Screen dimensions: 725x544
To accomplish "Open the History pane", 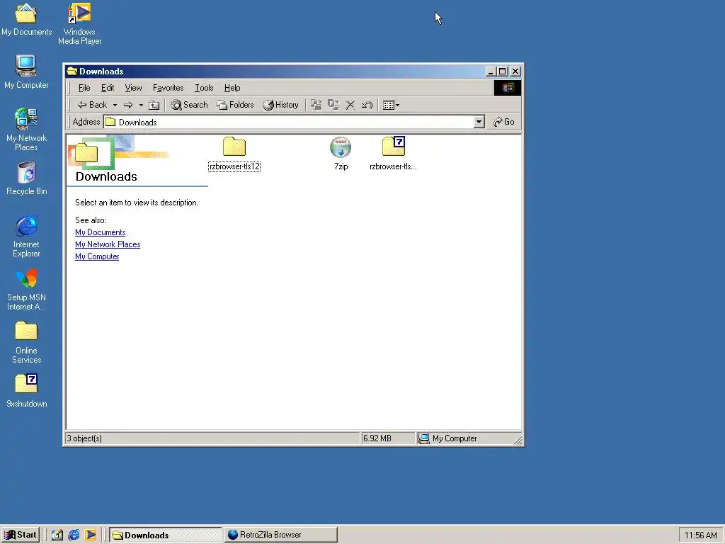I will 280,105.
